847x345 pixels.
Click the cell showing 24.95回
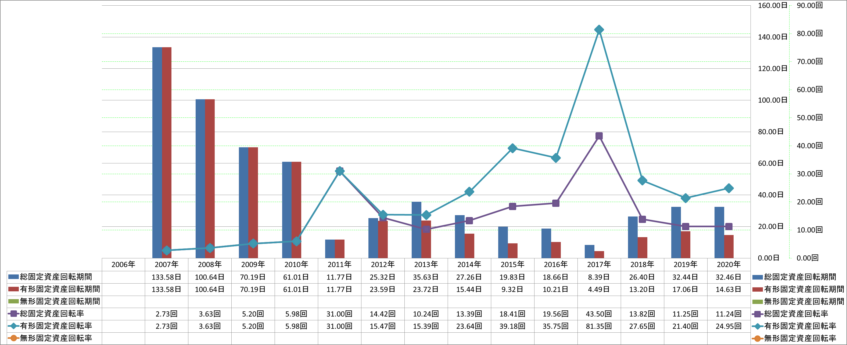729,326
